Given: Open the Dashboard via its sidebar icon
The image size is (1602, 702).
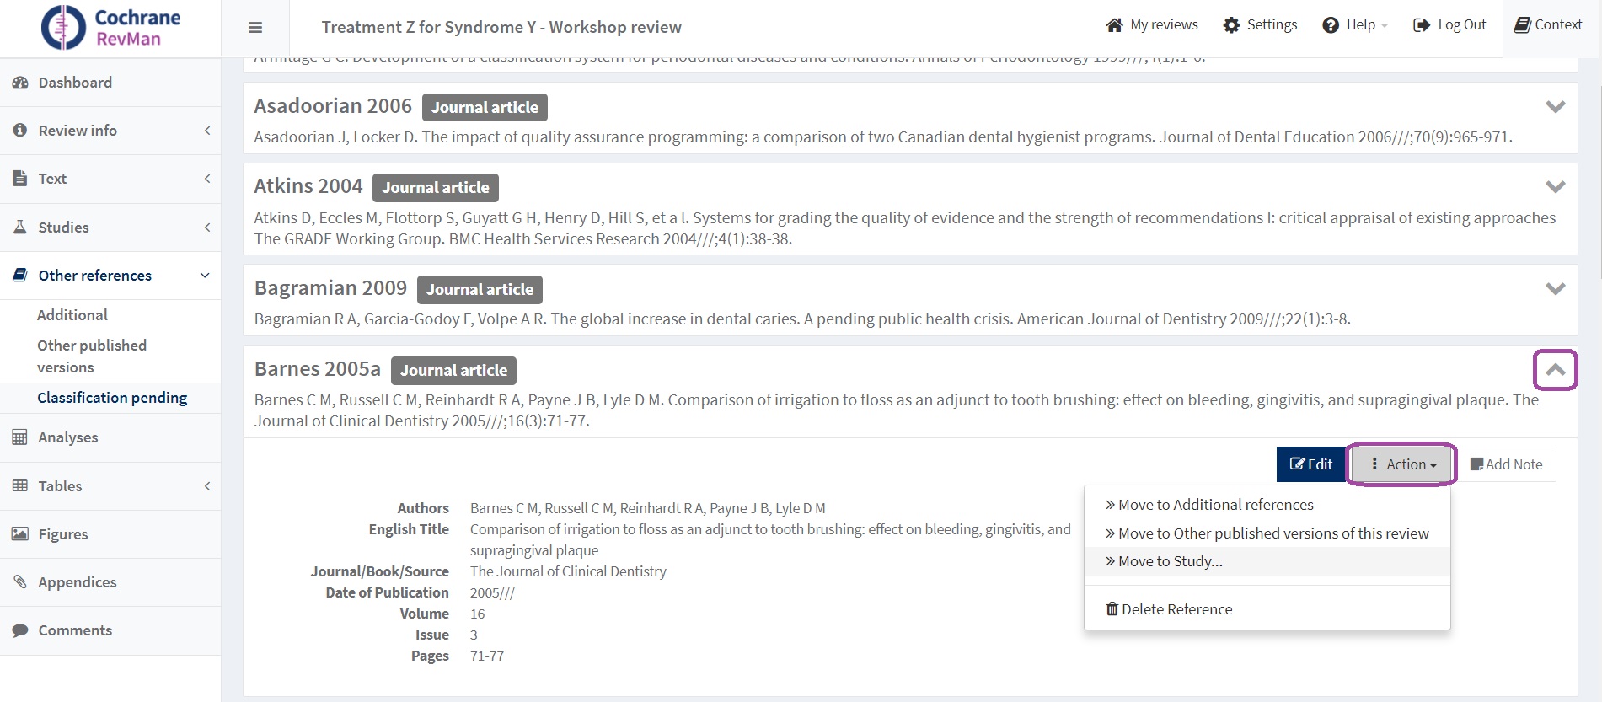Looking at the screenshot, I should pos(20,83).
